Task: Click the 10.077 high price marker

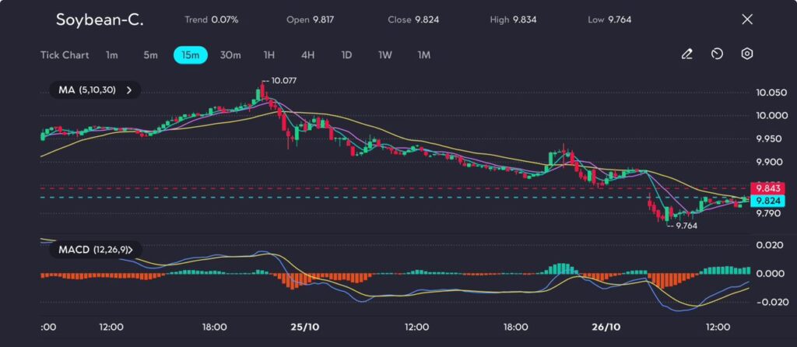Action: coord(281,80)
